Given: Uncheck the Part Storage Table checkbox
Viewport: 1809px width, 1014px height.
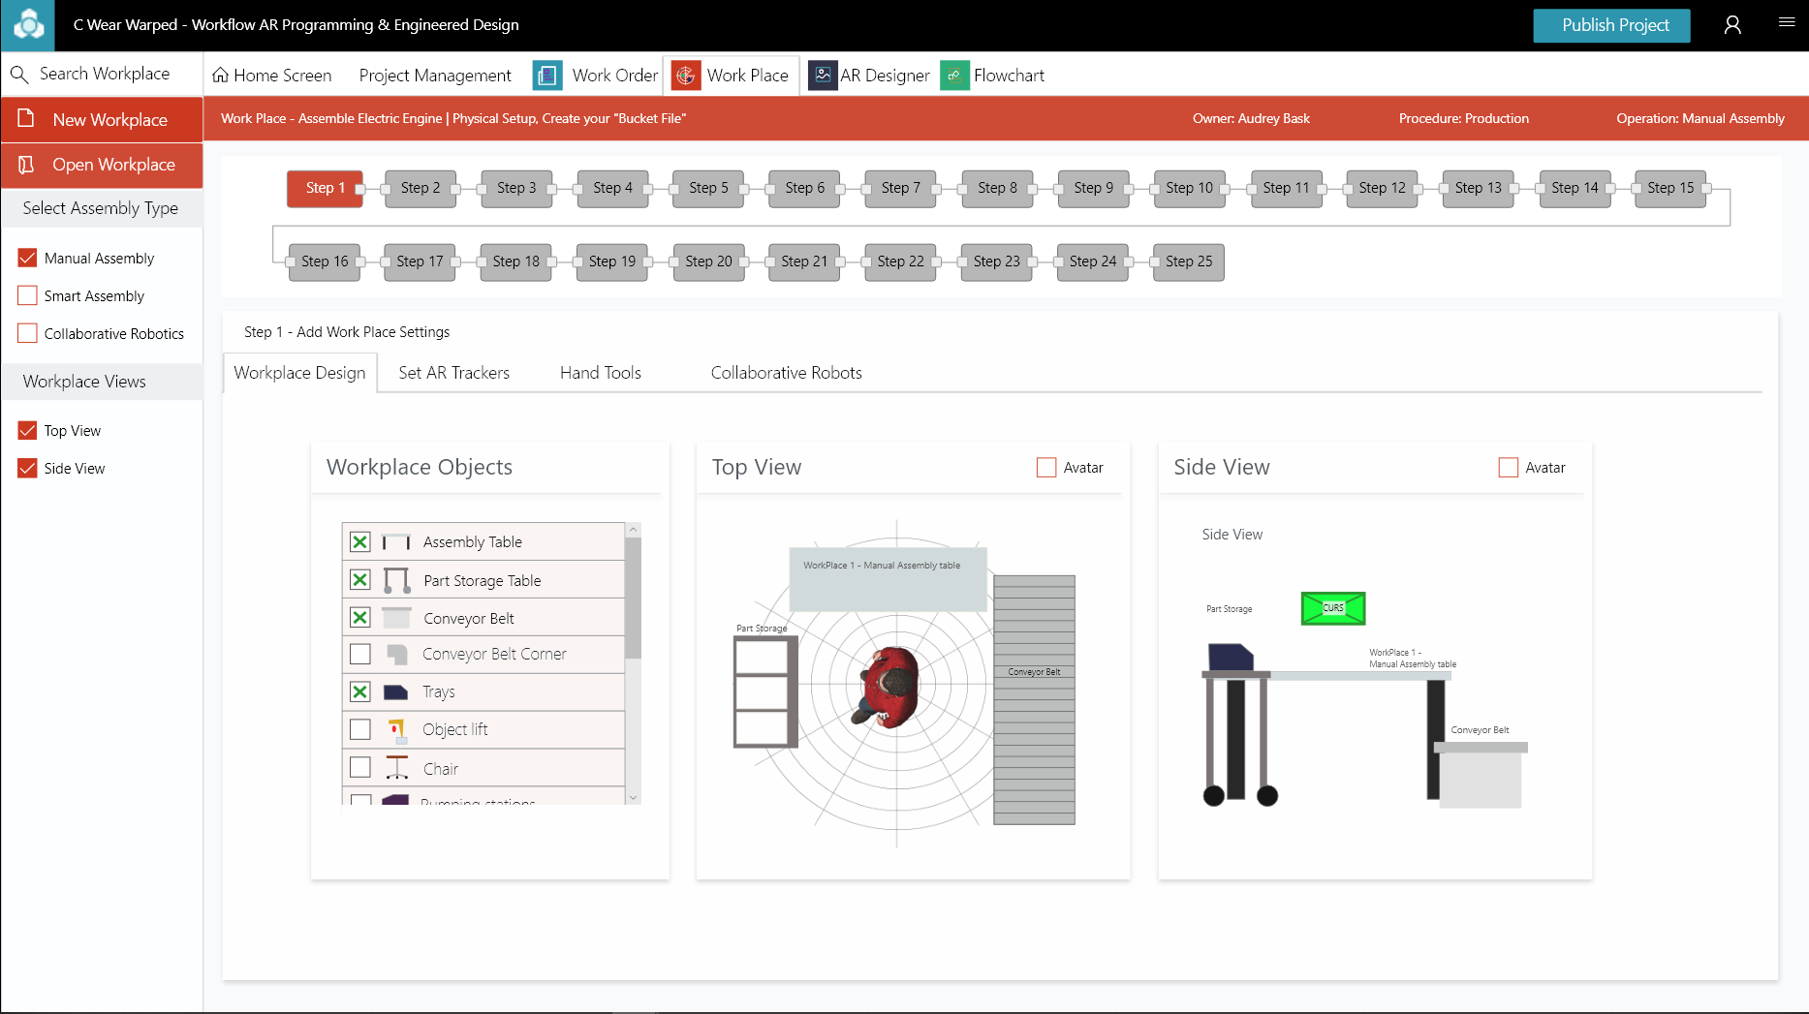Looking at the screenshot, I should point(359,580).
